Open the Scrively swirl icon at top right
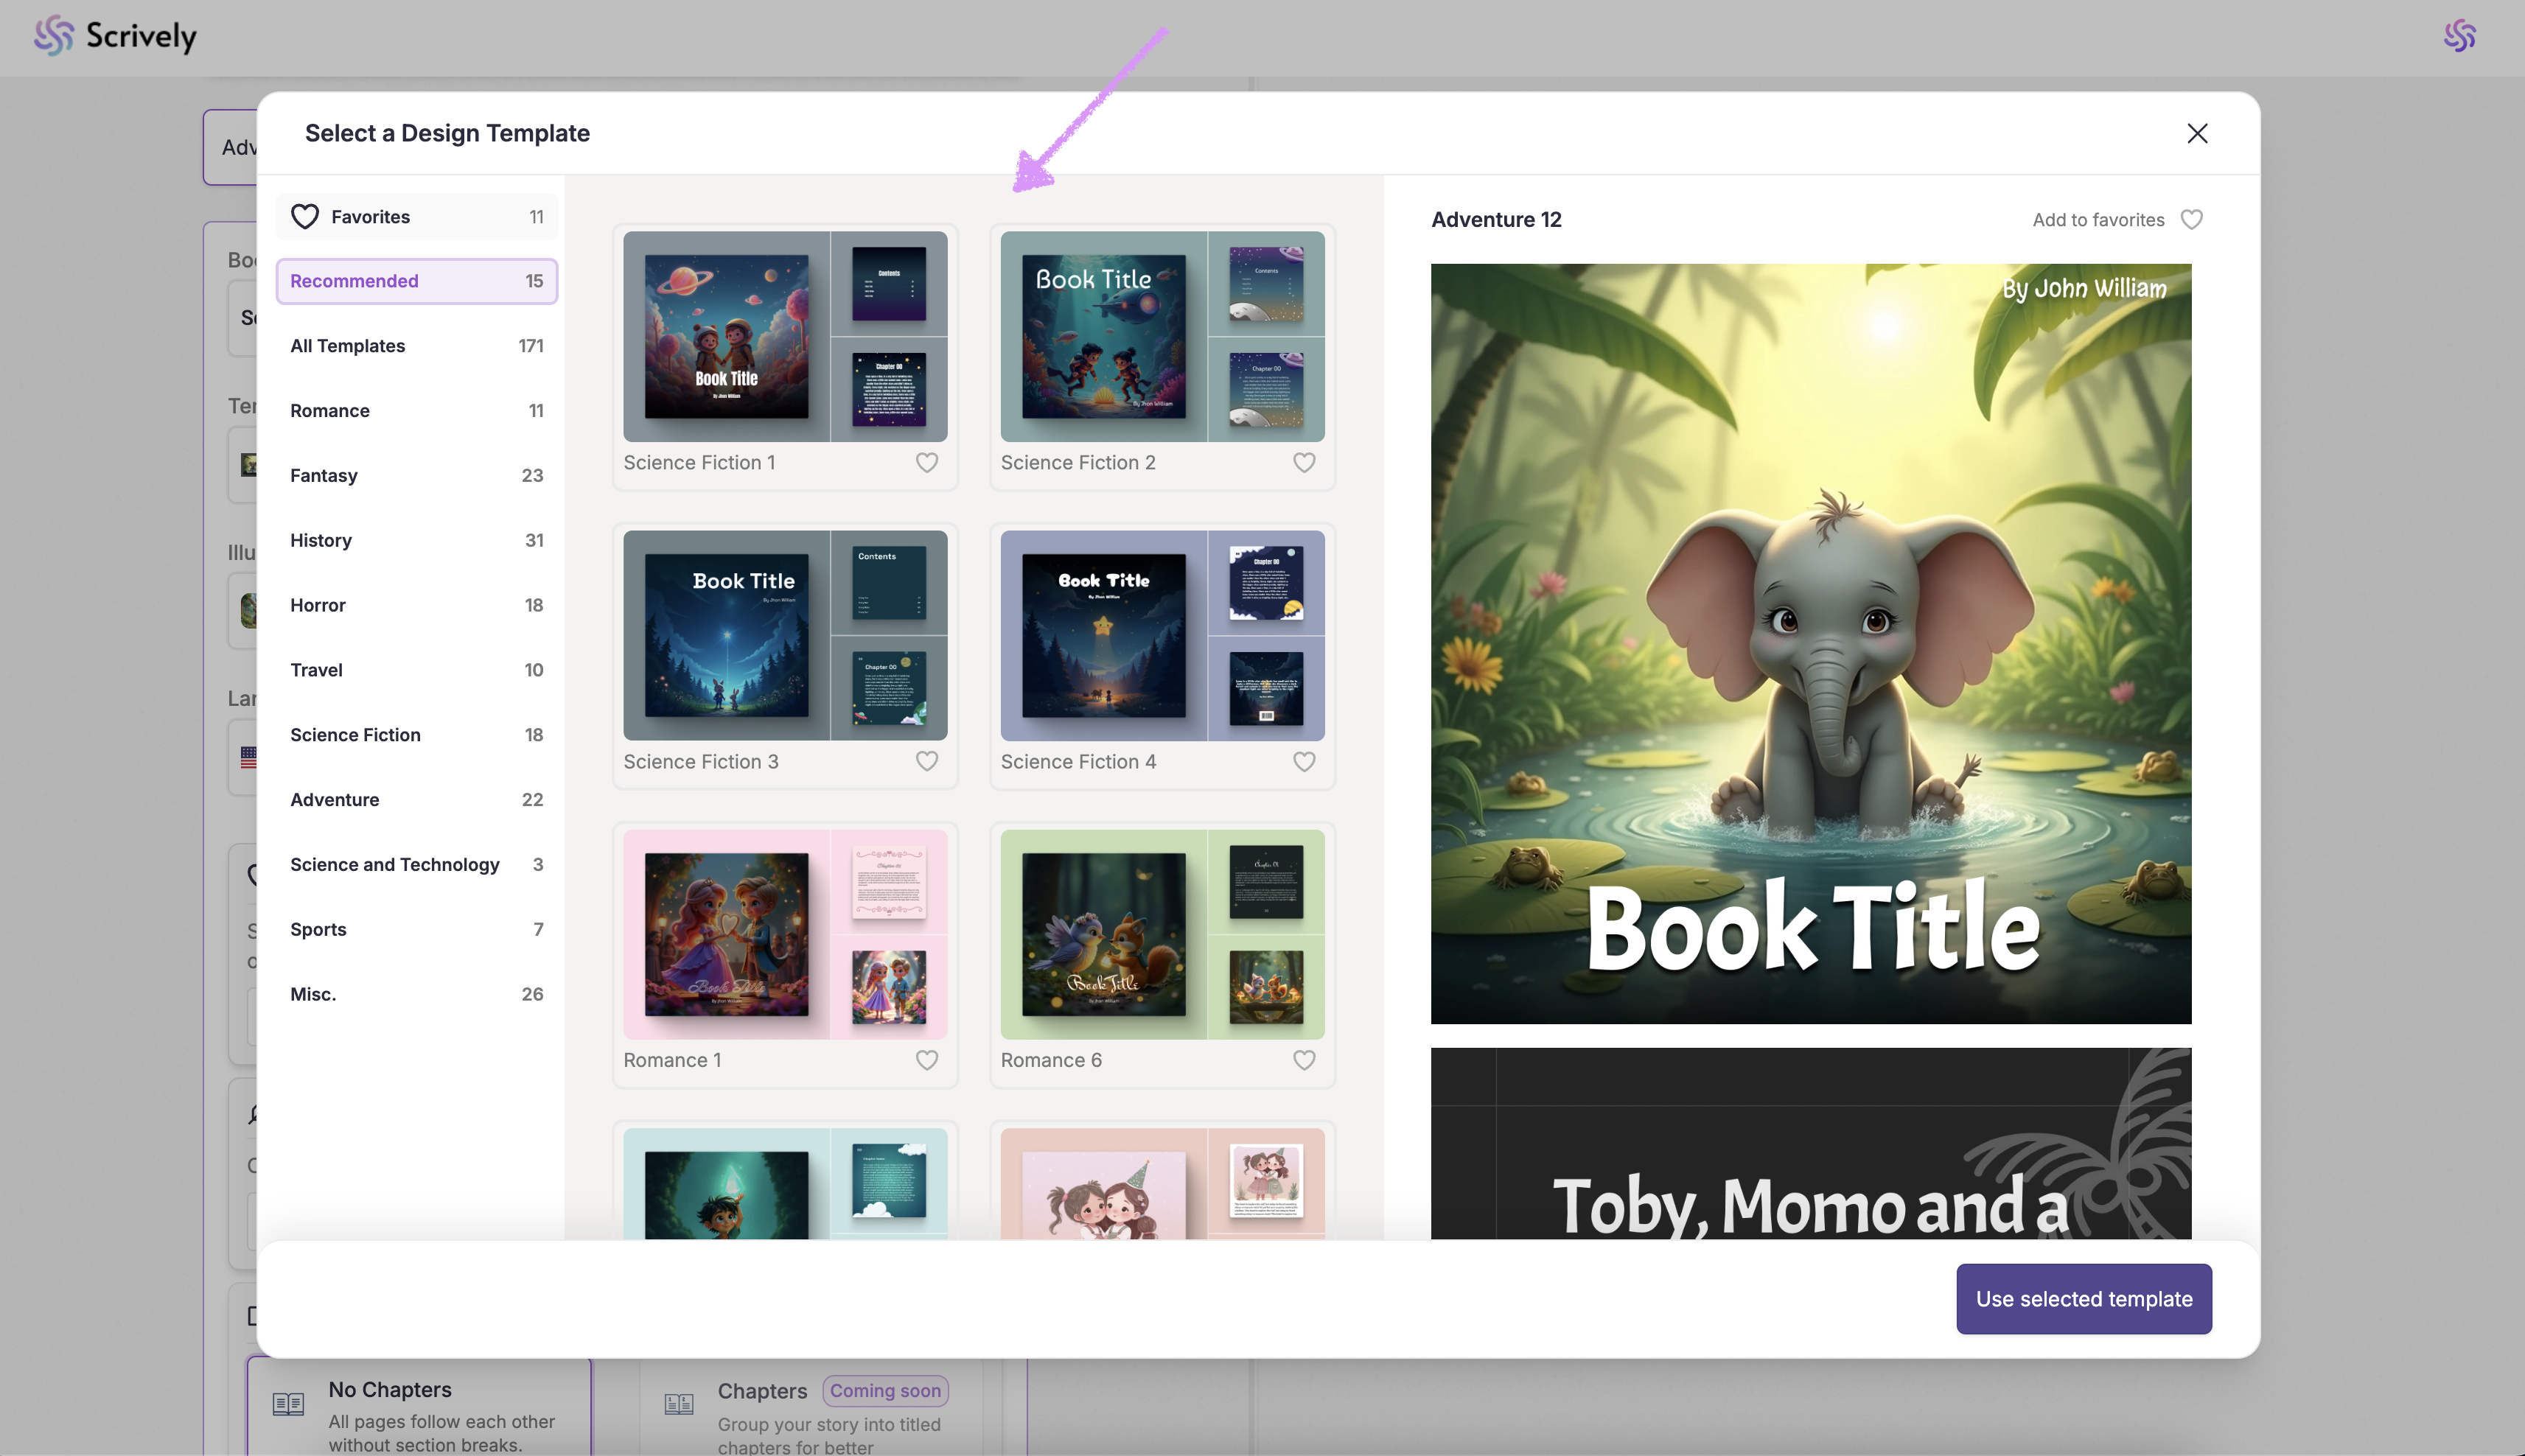 pyautogui.click(x=2459, y=36)
